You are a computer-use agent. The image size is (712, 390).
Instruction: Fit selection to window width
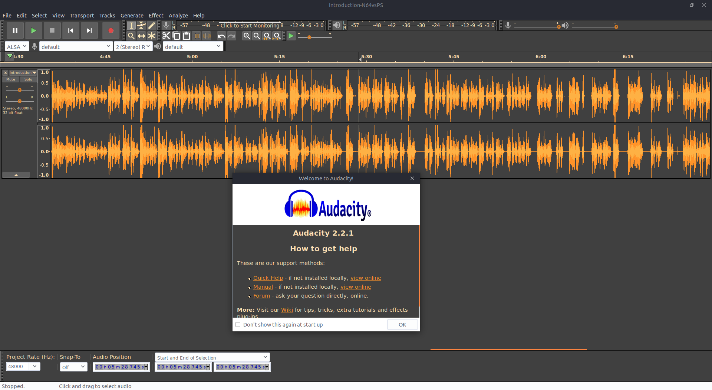[x=267, y=36]
